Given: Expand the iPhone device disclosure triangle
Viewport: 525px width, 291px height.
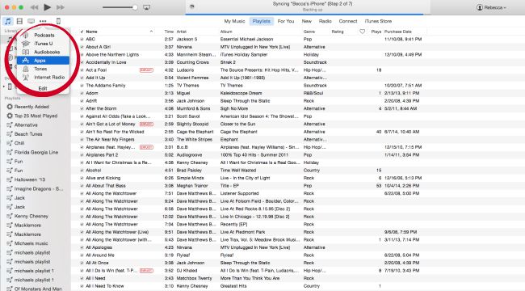Looking at the screenshot, I should coord(4,86).
